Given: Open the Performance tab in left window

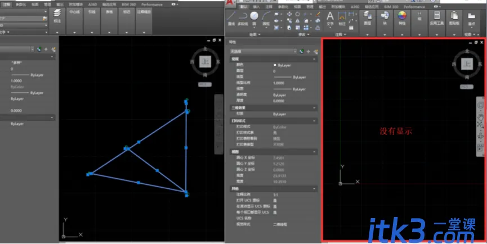Looking at the screenshot, I should click(152, 4).
